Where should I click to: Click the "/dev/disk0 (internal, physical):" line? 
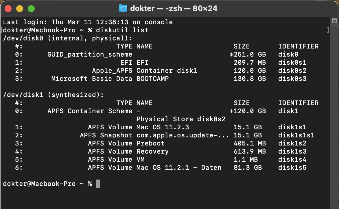pos(67,38)
